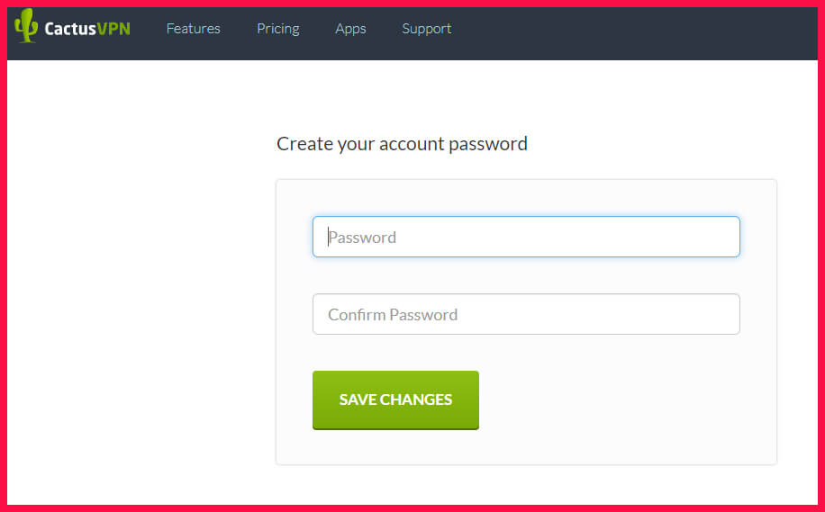
Task: Select Support in the top navigation
Action: coord(427,29)
